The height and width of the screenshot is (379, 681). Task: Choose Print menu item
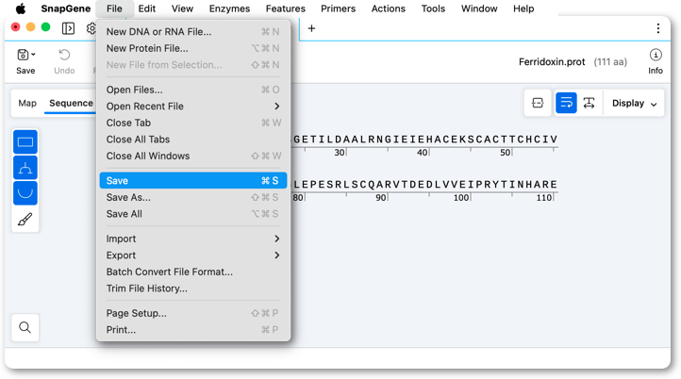pyautogui.click(x=192, y=330)
